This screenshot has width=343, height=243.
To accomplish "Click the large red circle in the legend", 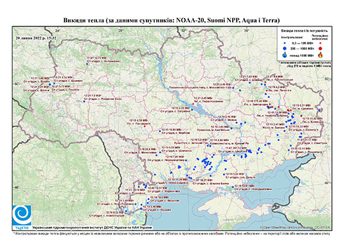I will tap(321, 48).
